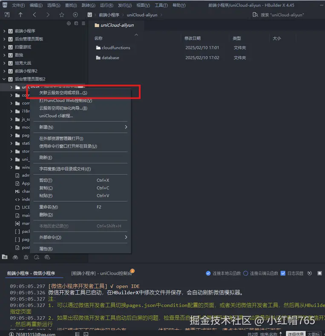Expand the 数独 project
This screenshot has width=325, height=336.
point(4,55)
